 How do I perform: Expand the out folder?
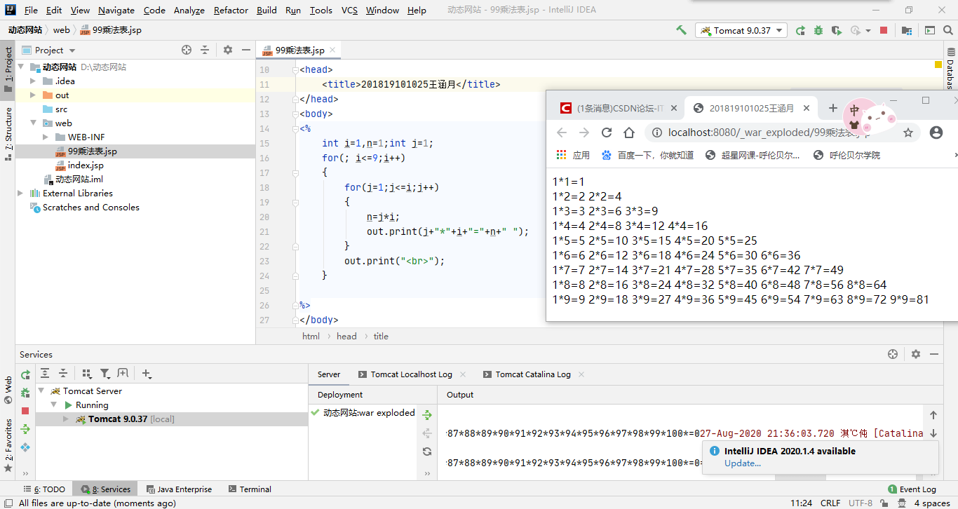(33, 95)
